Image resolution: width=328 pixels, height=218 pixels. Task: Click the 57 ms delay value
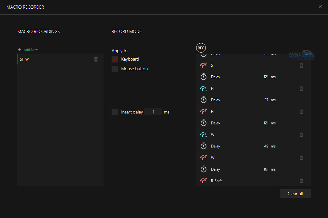(266, 100)
